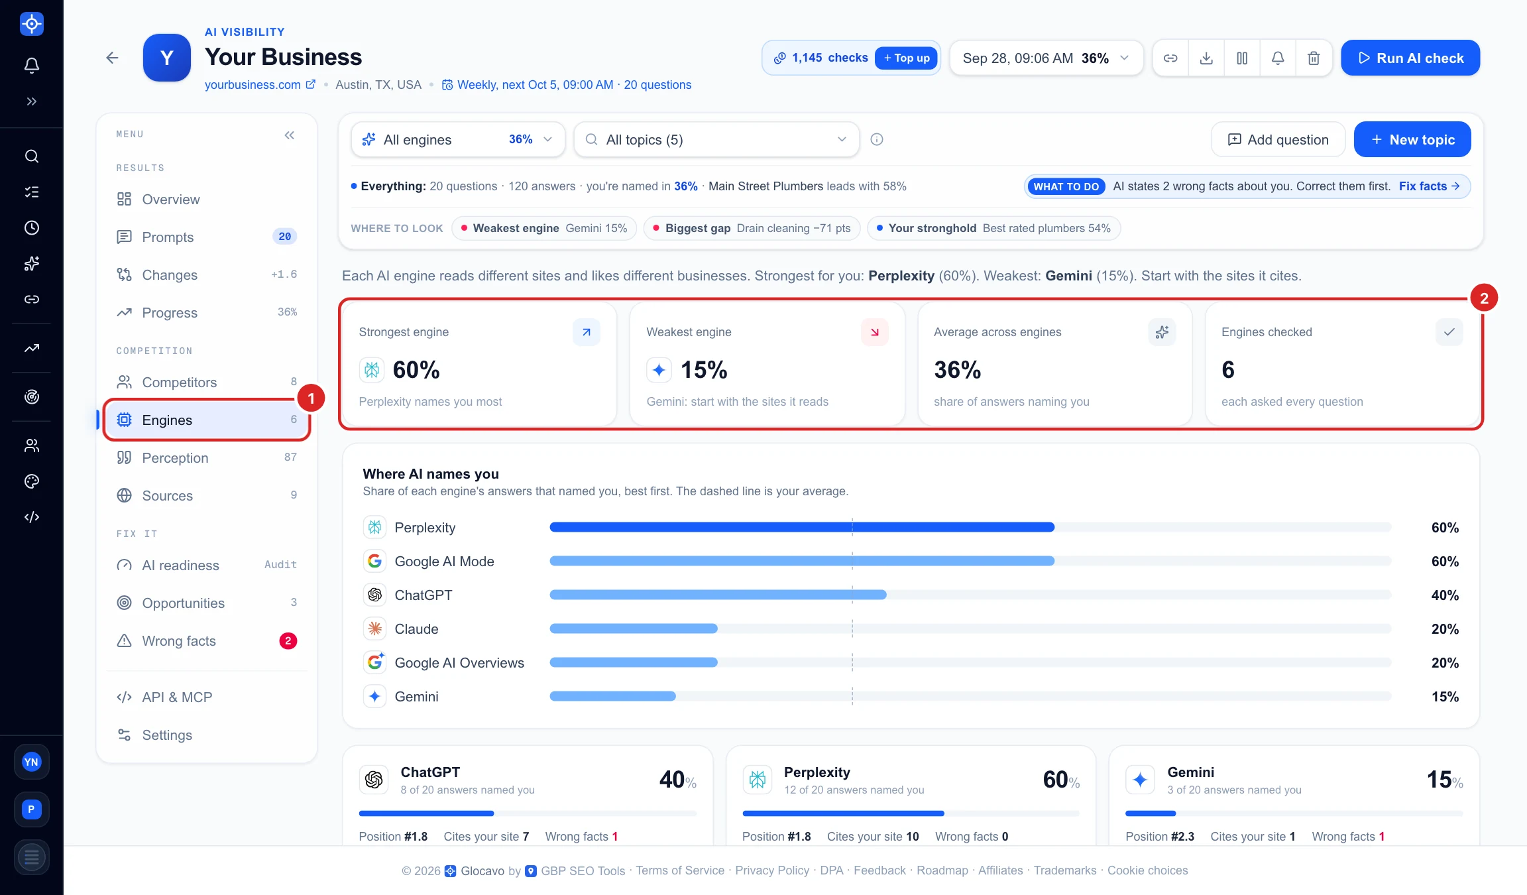
Task: Delete check using the trash icon
Action: 1314,58
